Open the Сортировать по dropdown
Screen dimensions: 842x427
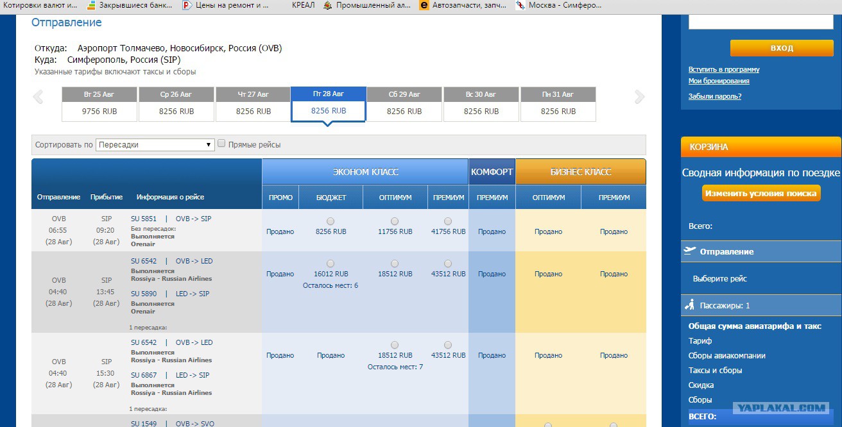click(x=155, y=145)
